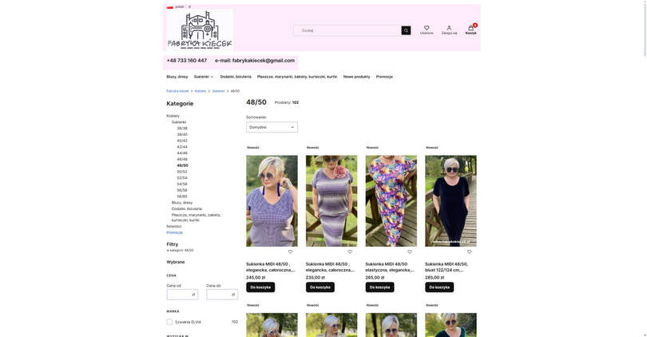This screenshot has width=647, height=337.
Task: Open the Promocje menu item
Action: (384, 77)
